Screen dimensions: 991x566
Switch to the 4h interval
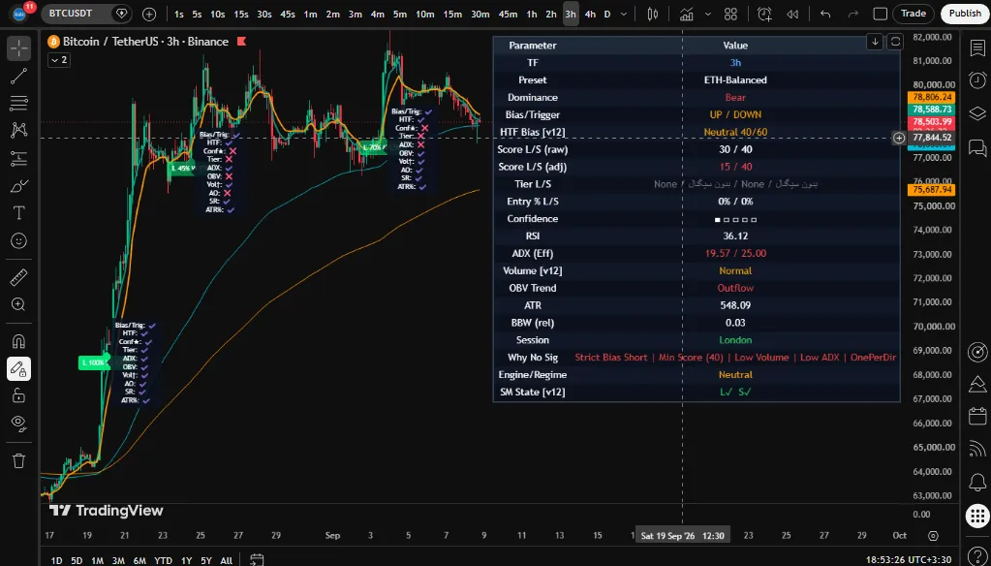590,14
